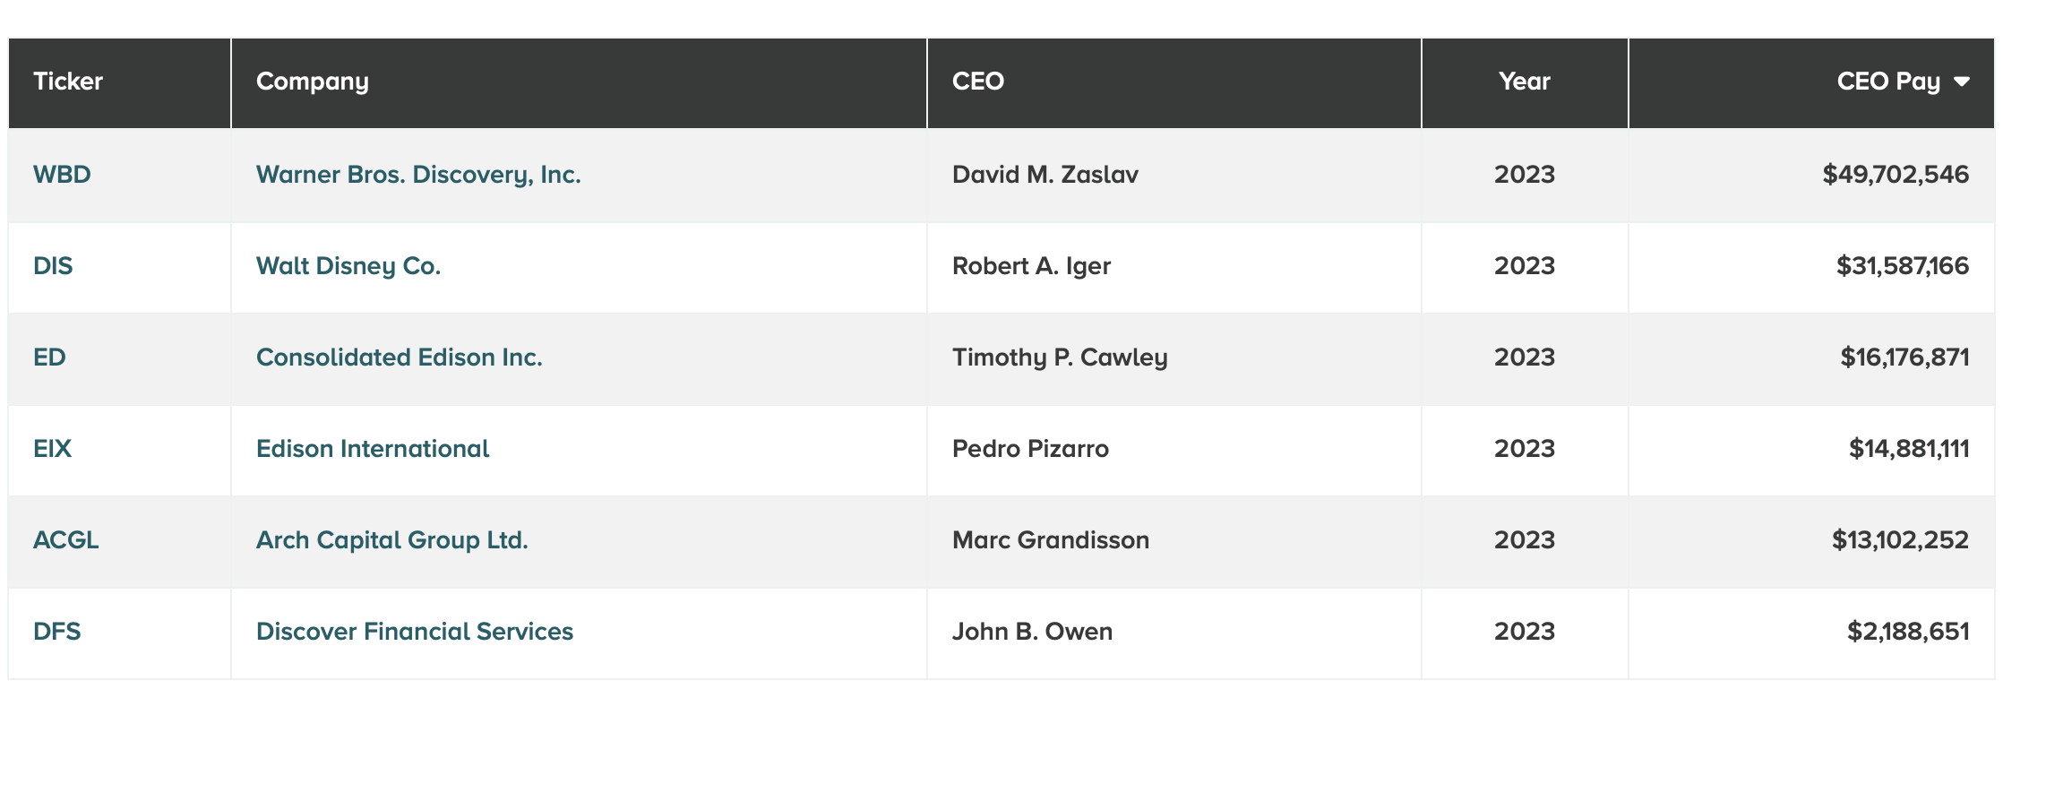
Task: Select David M. Zaslav CEO cell
Action: click(x=1173, y=175)
